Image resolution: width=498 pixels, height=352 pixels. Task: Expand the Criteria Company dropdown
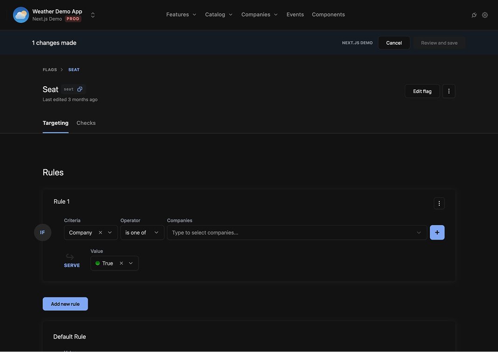click(110, 233)
